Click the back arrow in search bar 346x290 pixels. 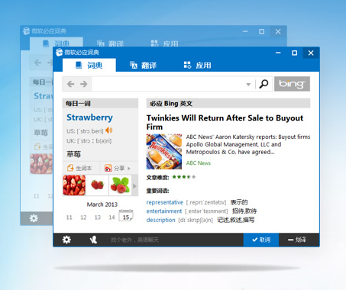click(70, 84)
